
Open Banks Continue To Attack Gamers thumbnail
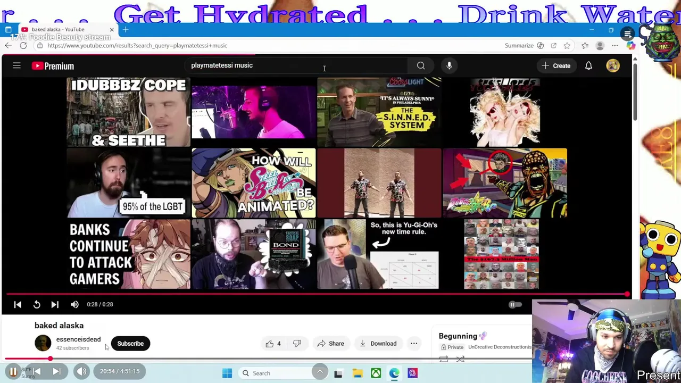128,254
